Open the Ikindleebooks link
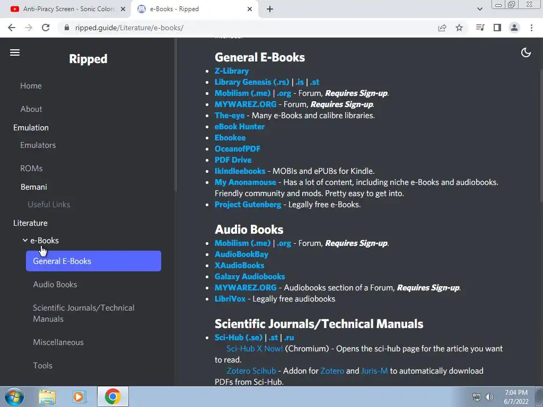Image resolution: width=543 pixels, height=407 pixels. (240, 171)
